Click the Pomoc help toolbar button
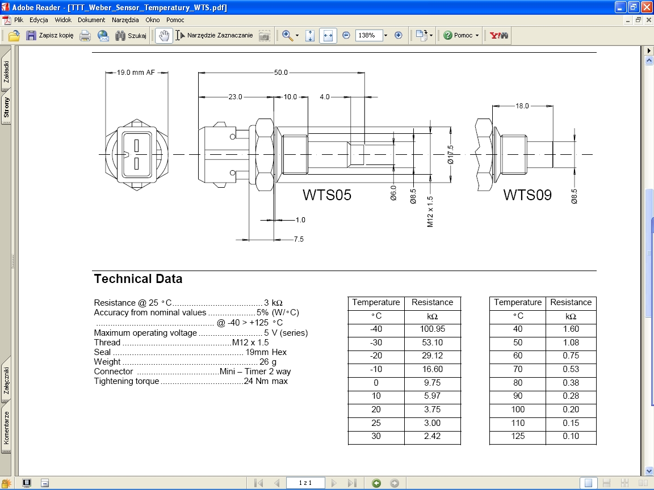 click(x=458, y=35)
